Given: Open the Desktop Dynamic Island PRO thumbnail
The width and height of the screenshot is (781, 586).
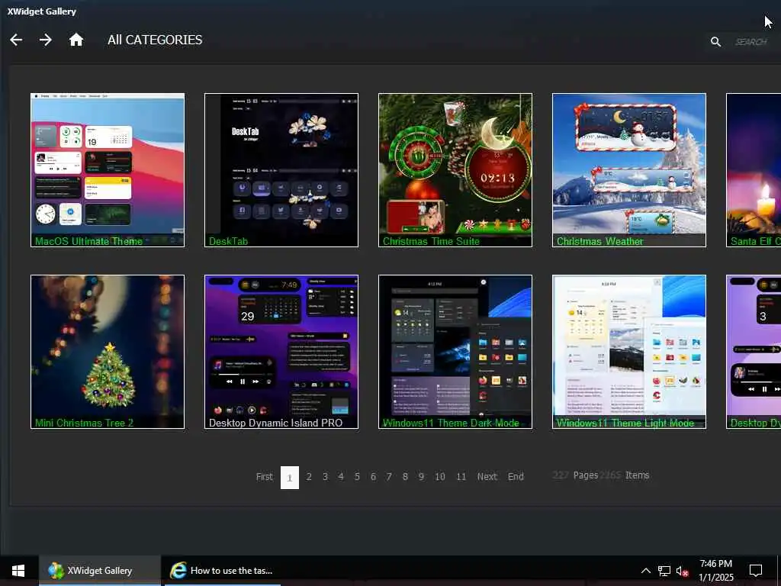Looking at the screenshot, I should tap(281, 352).
